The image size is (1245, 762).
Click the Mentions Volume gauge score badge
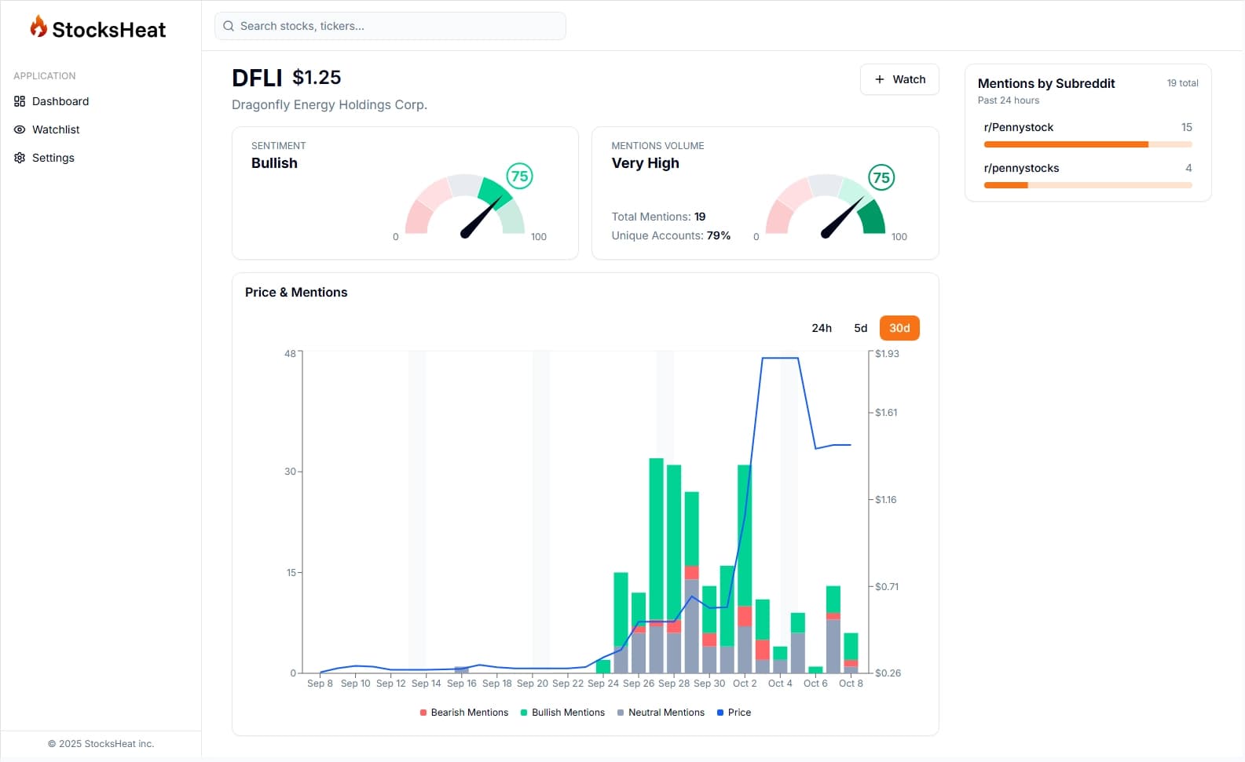tap(881, 177)
